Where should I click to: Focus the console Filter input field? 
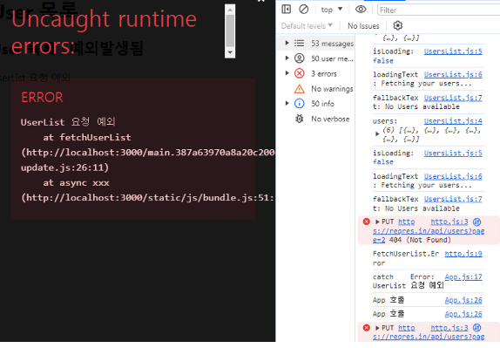[439, 10]
